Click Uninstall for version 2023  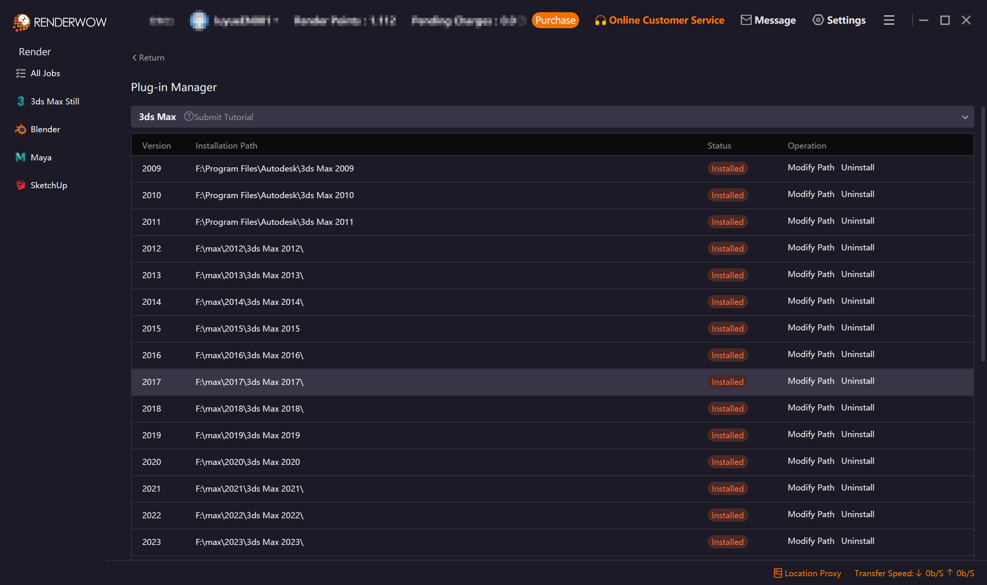[x=858, y=541]
